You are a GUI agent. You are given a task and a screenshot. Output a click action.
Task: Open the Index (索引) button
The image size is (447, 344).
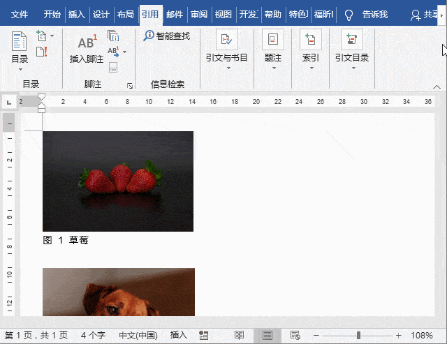click(310, 50)
